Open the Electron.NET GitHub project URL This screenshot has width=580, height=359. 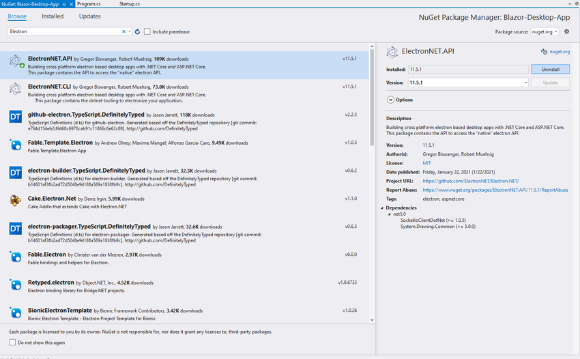471,181
